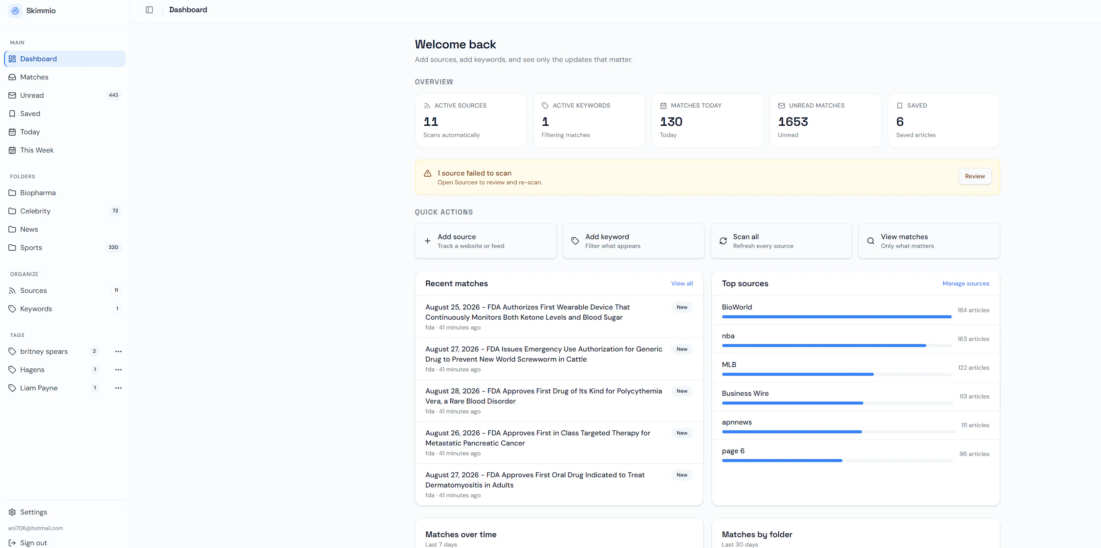1101x548 pixels.
Task: Click the Keywords tag icon in sidebar
Action: point(13,309)
